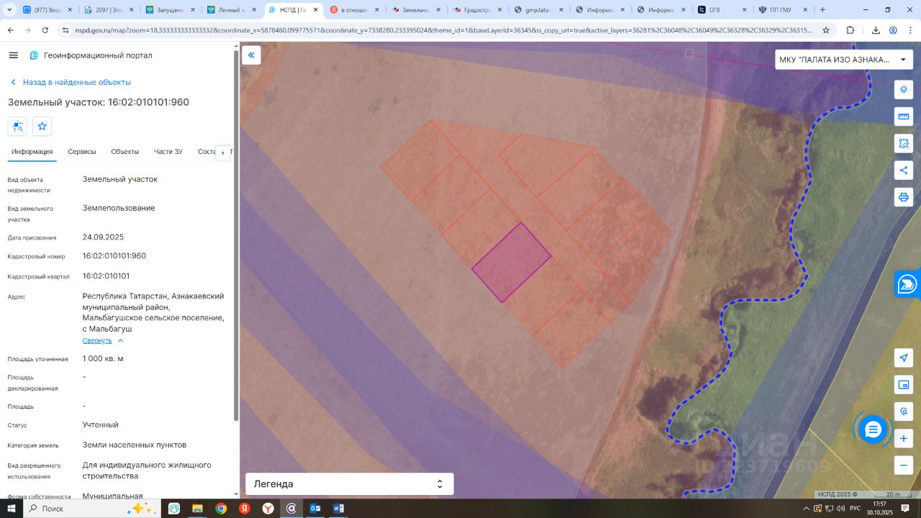Switch to the Градостр browser tab
921x518 pixels.
point(477,10)
